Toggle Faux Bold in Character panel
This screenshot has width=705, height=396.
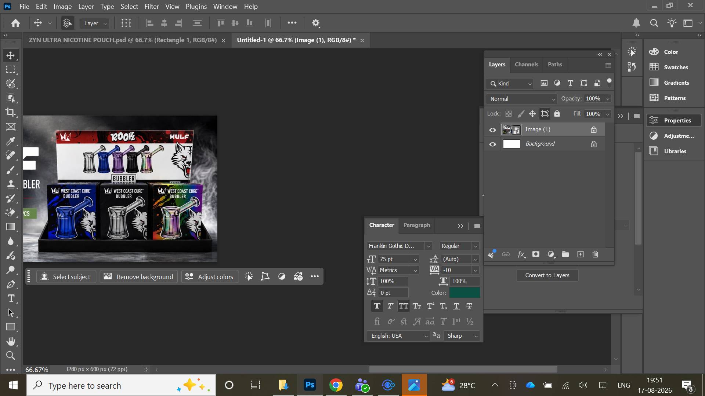point(377,306)
